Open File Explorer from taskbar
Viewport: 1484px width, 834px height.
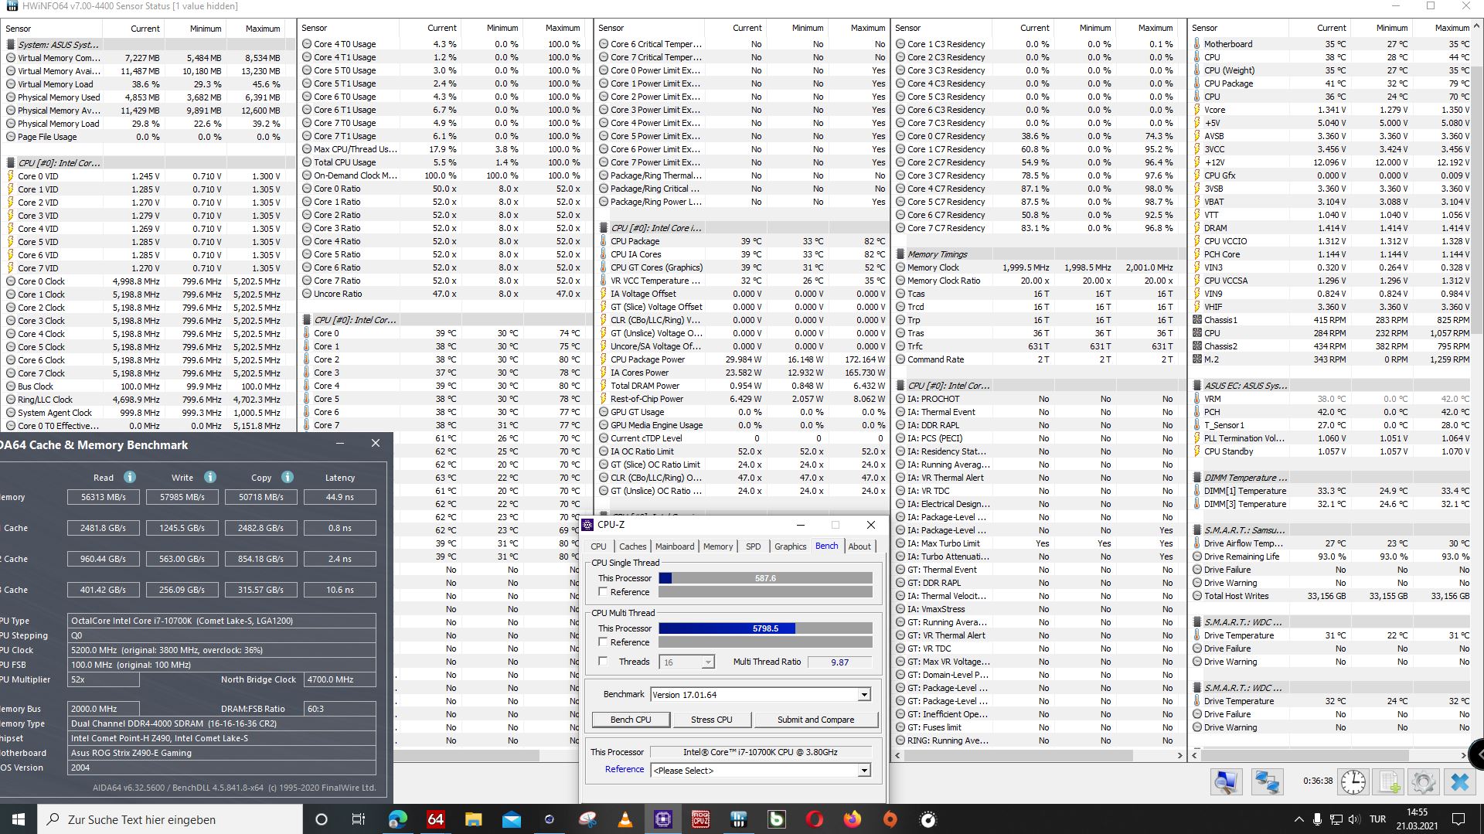[473, 819]
